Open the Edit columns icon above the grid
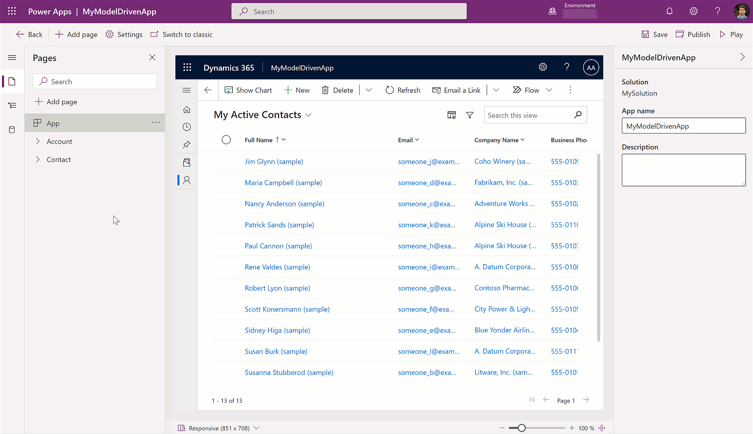Viewport: 753px width, 434px height. pyautogui.click(x=452, y=115)
